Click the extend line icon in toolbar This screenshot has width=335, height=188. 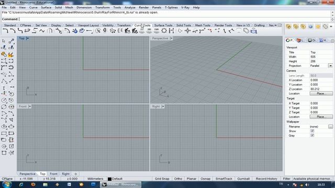(x=90, y=31)
